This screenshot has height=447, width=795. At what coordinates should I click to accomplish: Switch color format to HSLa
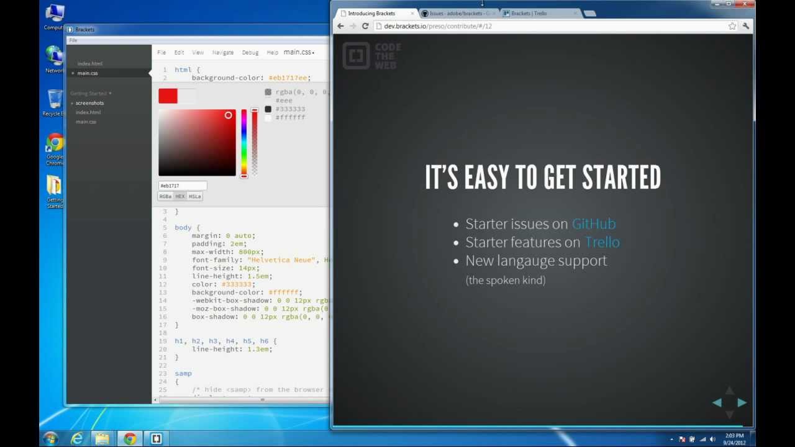(x=195, y=196)
